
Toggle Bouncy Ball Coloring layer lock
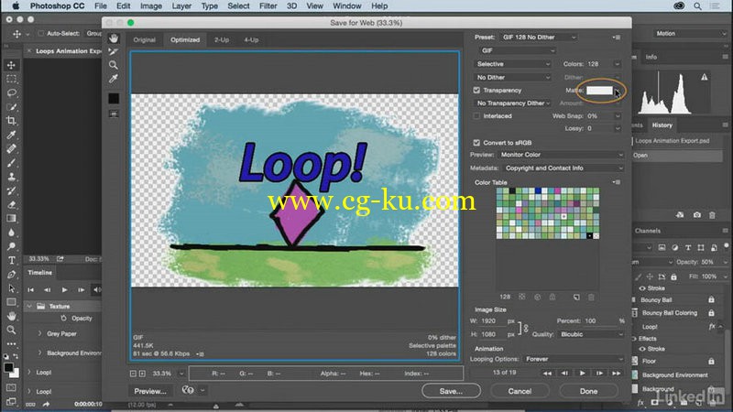click(x=711, y=313)
